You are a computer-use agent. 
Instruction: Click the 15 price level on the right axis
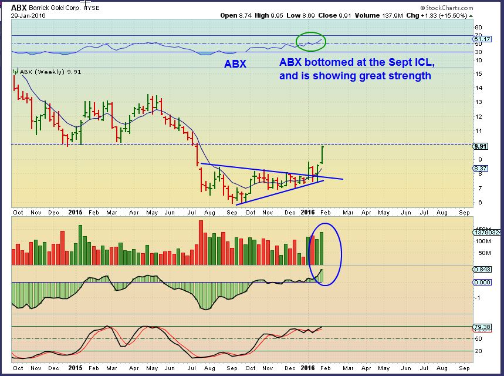(479, 73)
